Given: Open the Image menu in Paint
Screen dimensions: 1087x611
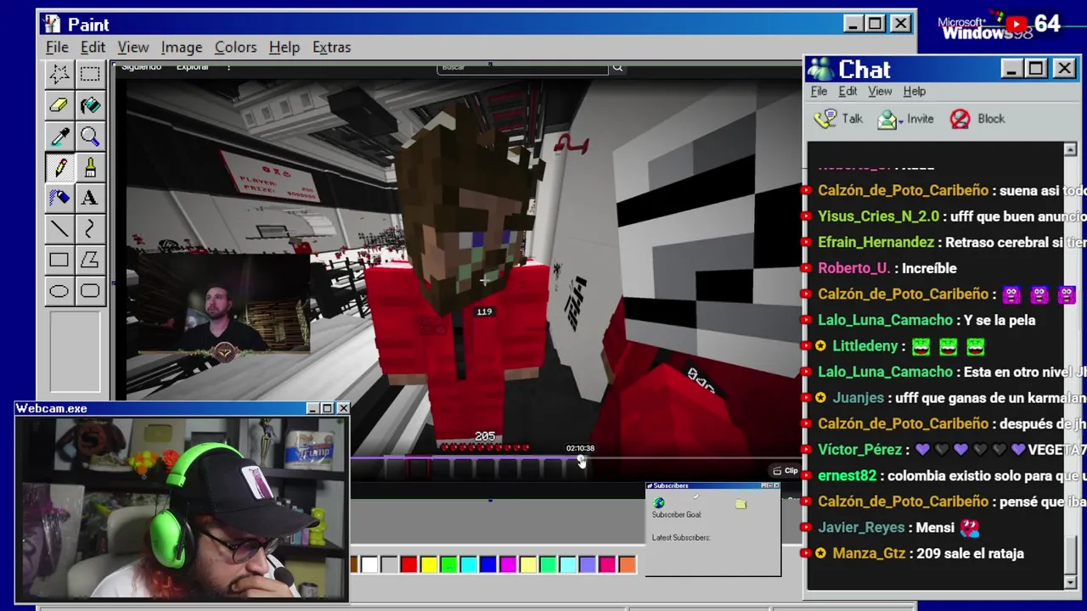Looking at the screenshot, I should coord(182,47).
